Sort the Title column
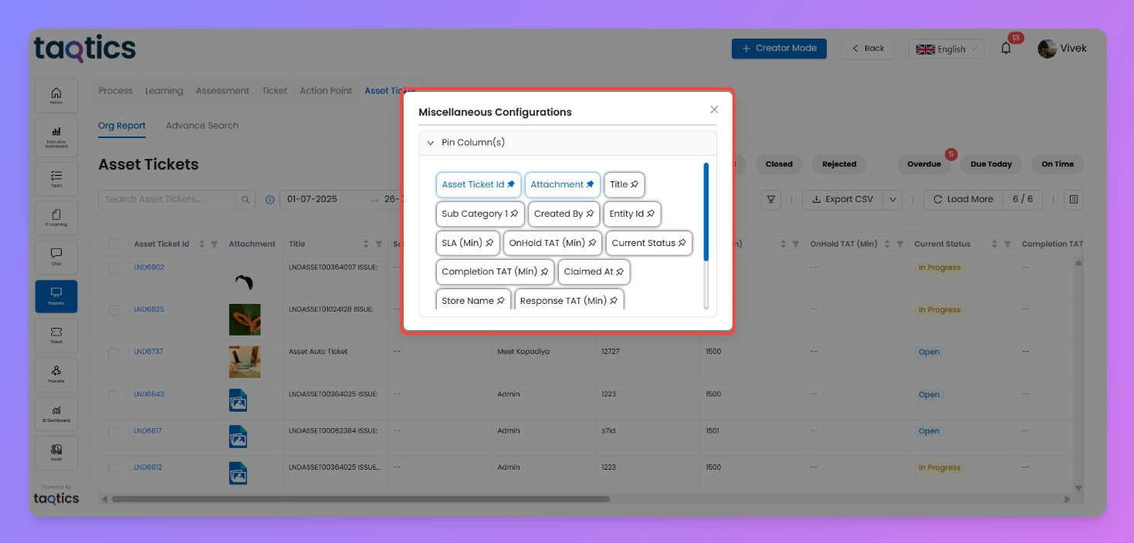1134x543 pixels. coord(366,244)
